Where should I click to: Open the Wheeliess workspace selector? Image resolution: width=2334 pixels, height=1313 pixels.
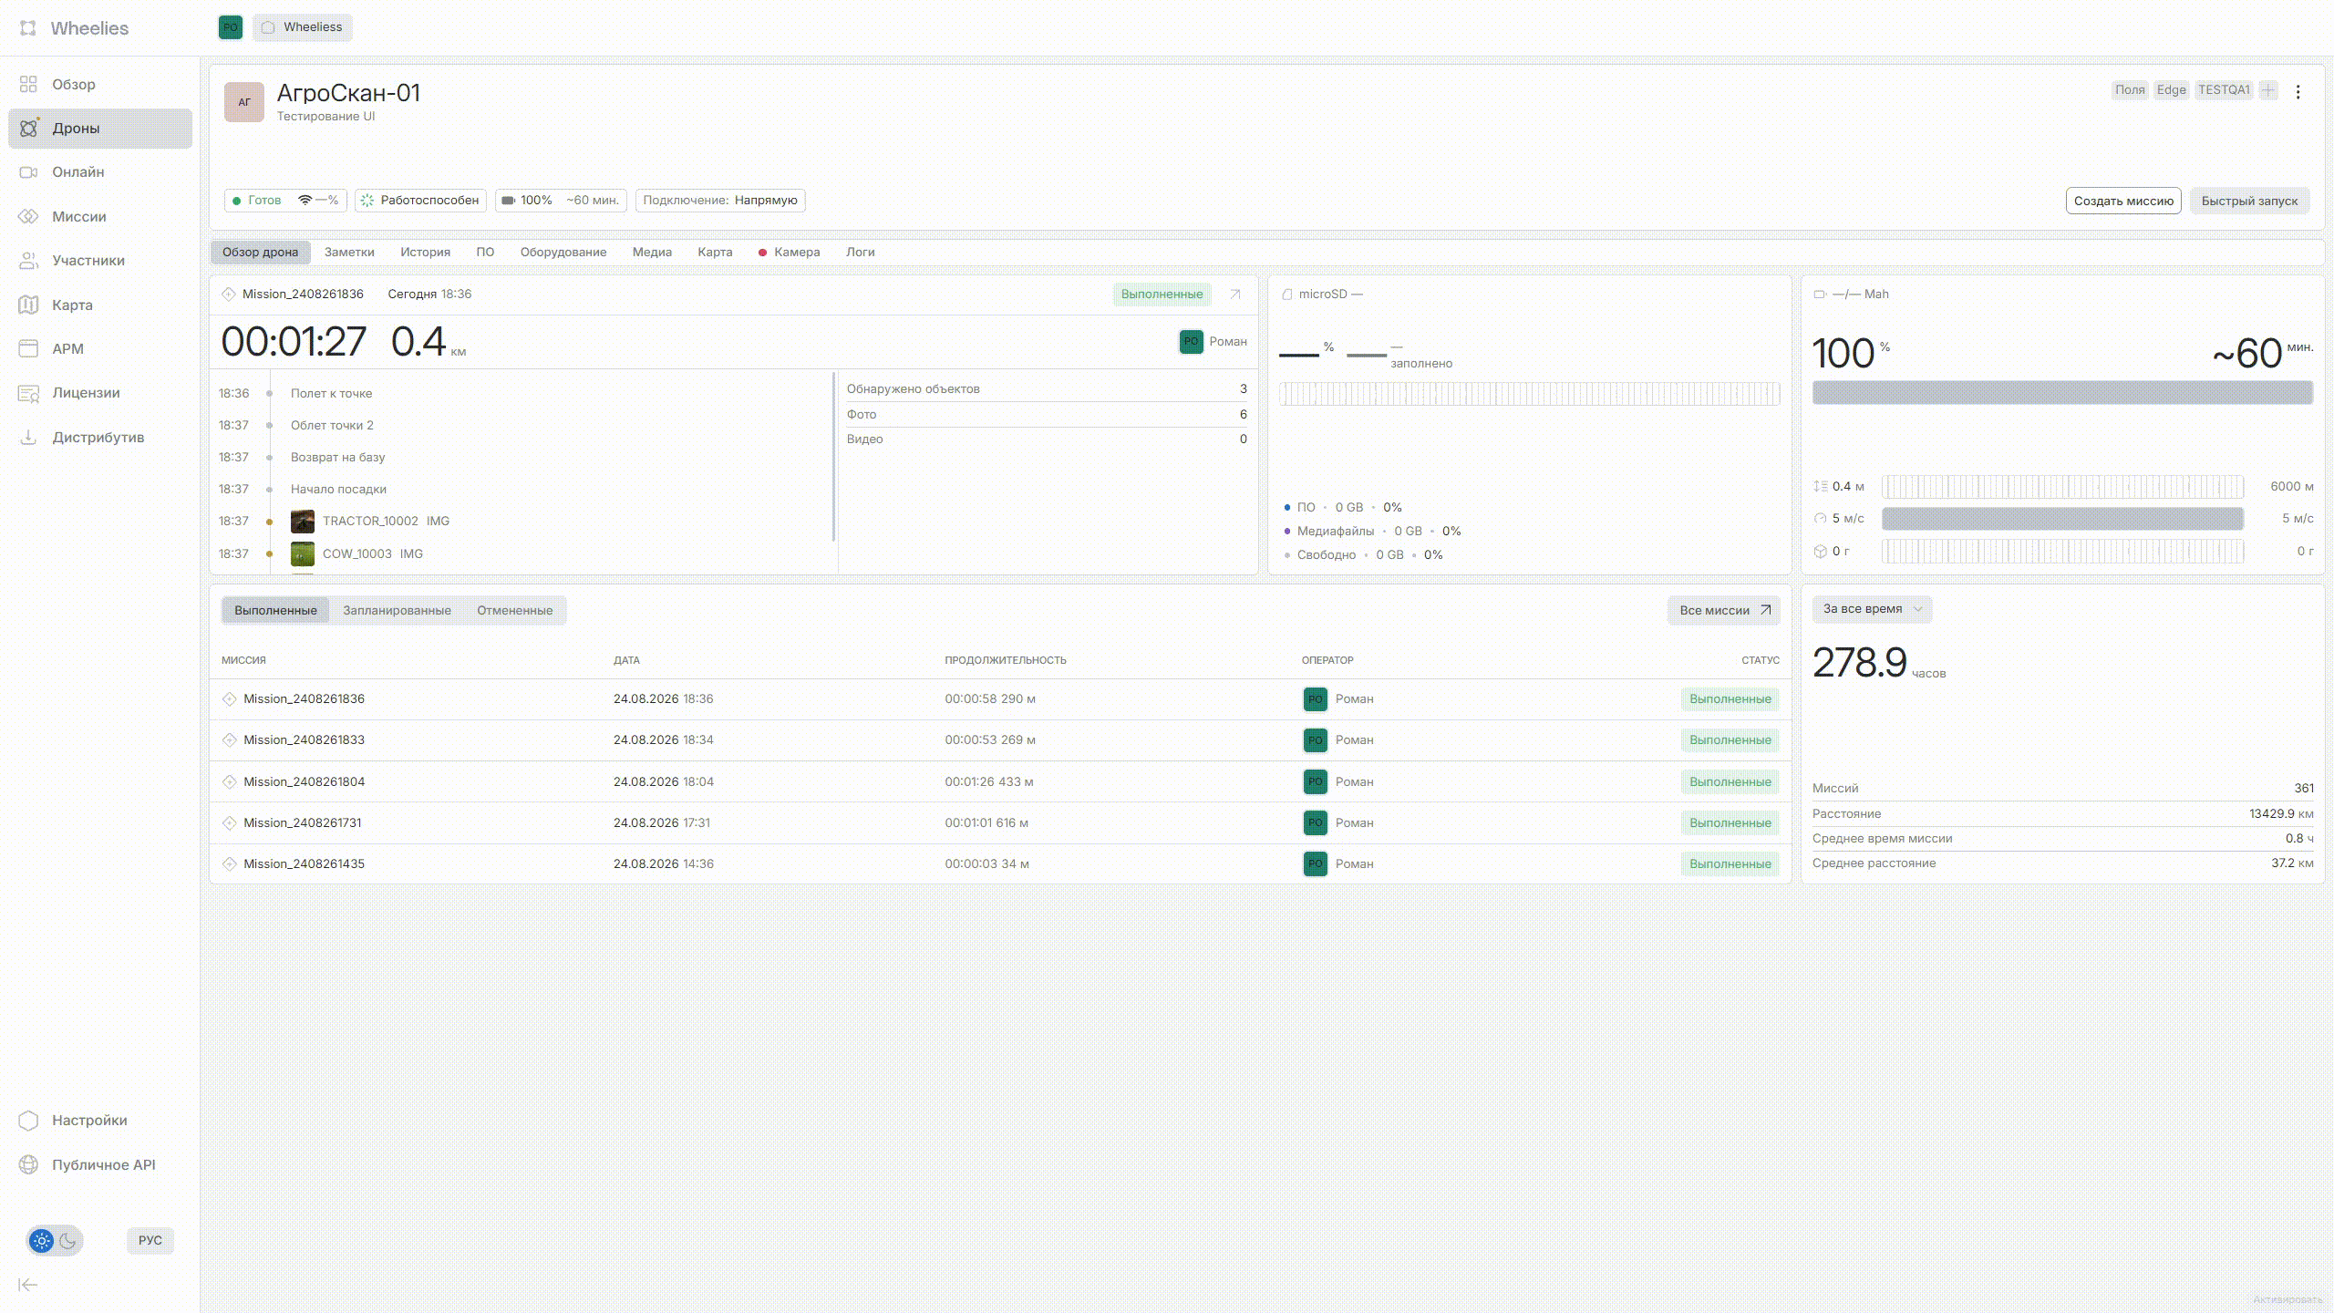303,27
